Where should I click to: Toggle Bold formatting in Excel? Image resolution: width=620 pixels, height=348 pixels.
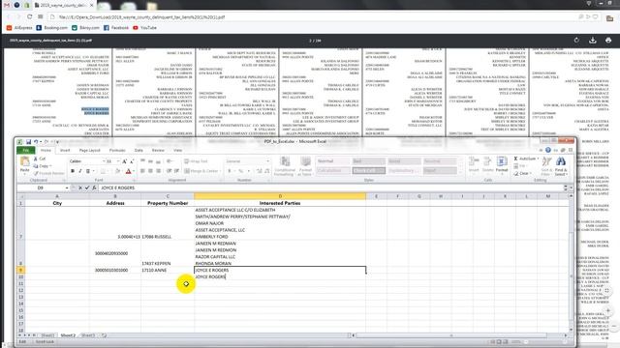coord(73,171)
